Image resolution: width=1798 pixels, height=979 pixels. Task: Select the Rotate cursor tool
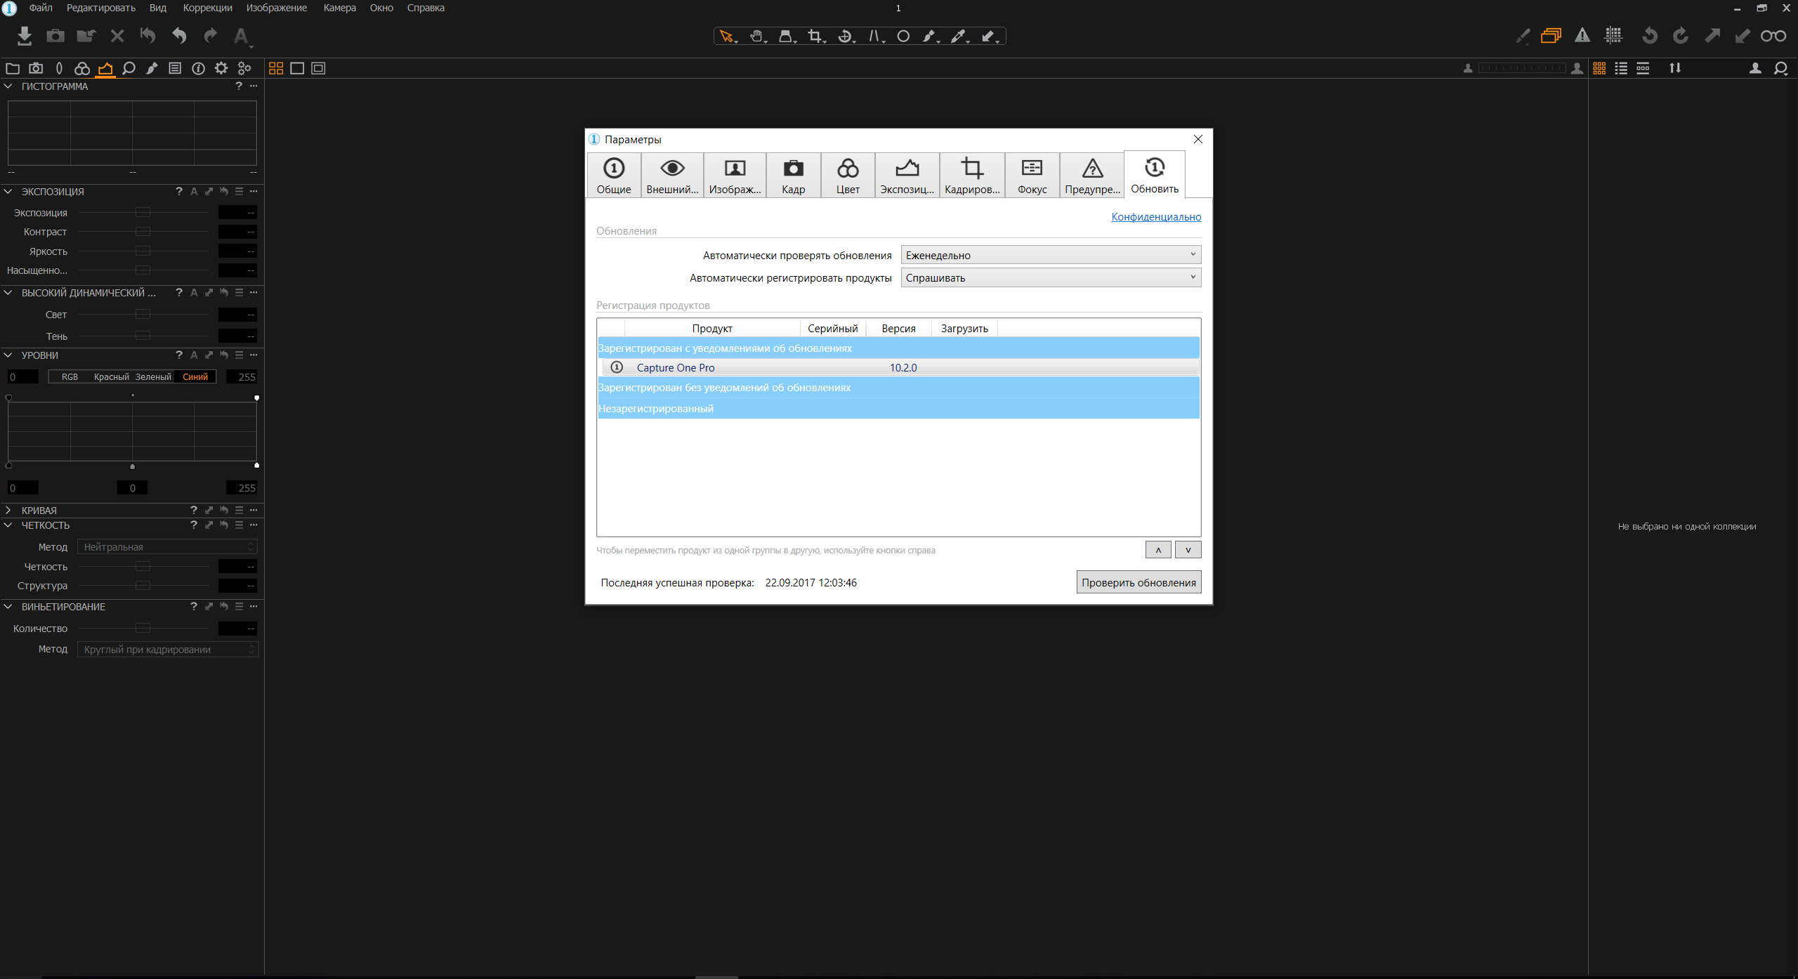(x=846, y=36)
